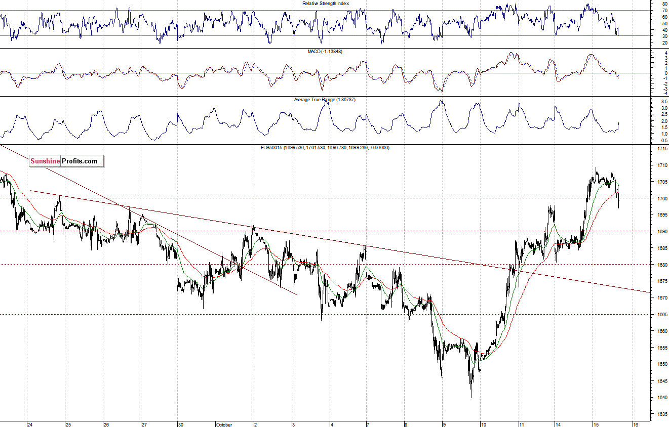Click date axis label 7
The image size is (669, 427).
point(369,424)
